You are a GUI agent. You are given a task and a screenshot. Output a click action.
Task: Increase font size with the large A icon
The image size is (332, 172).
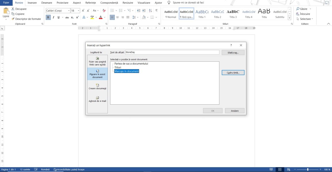coord(83,11)
